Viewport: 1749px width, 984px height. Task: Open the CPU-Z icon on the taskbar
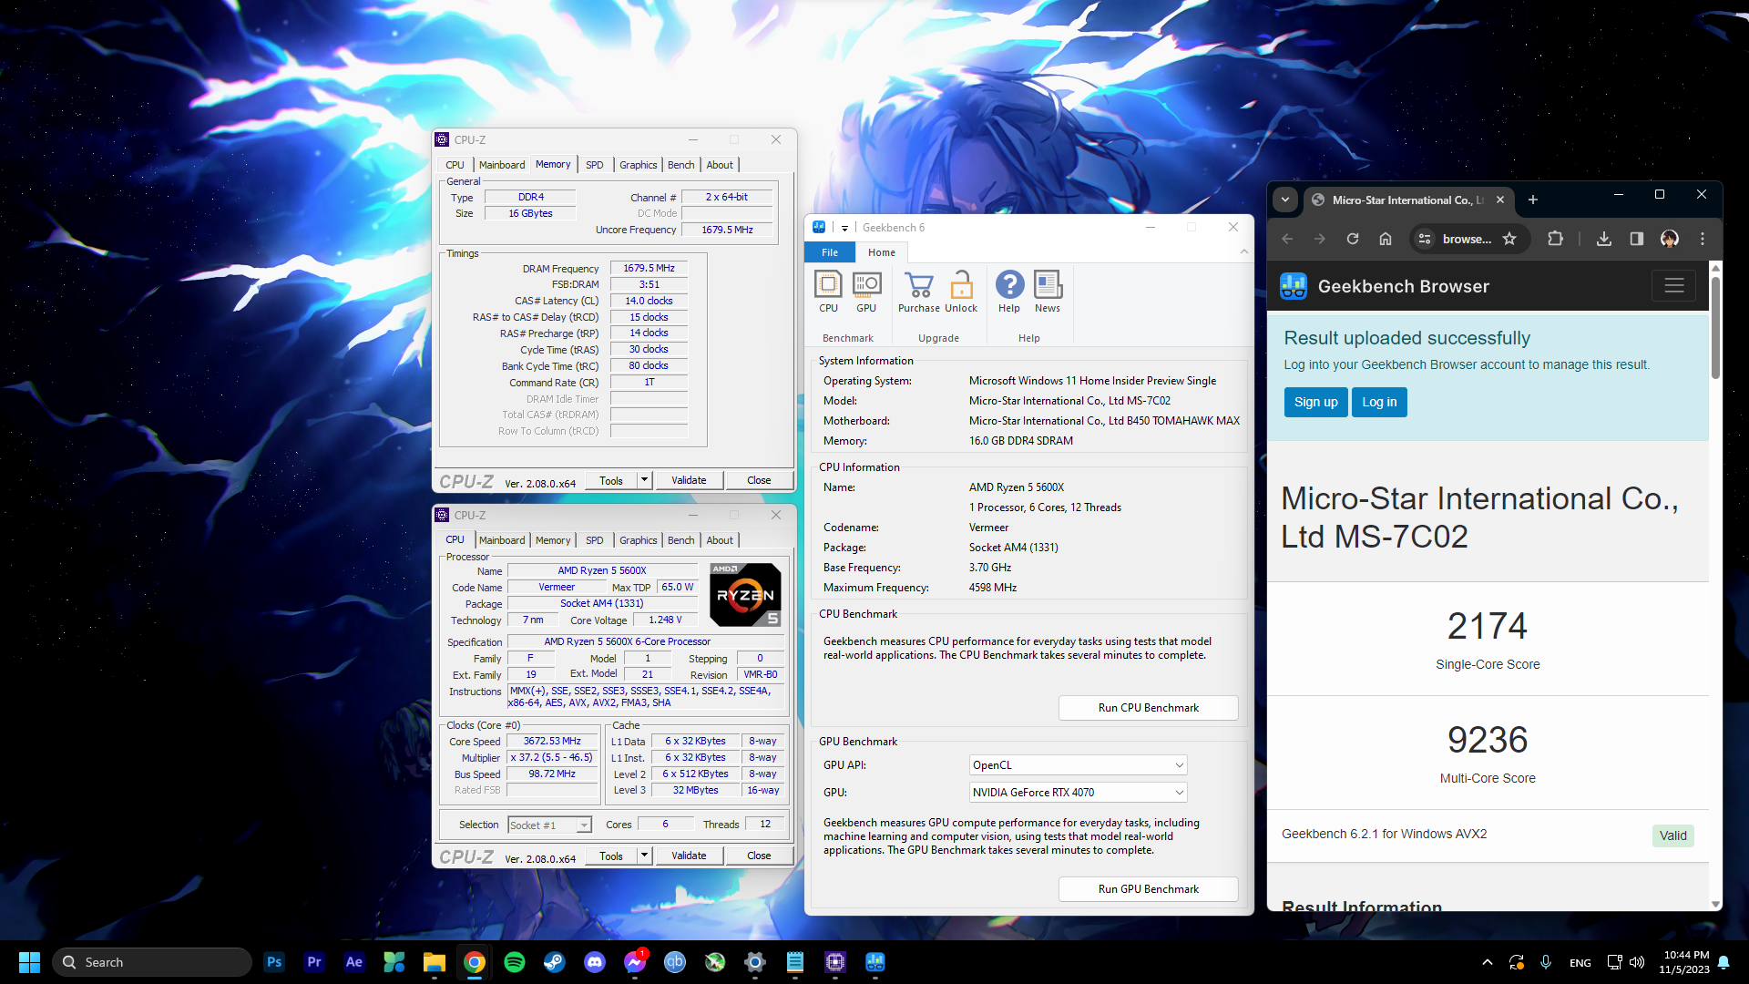(x=835, y=962)
